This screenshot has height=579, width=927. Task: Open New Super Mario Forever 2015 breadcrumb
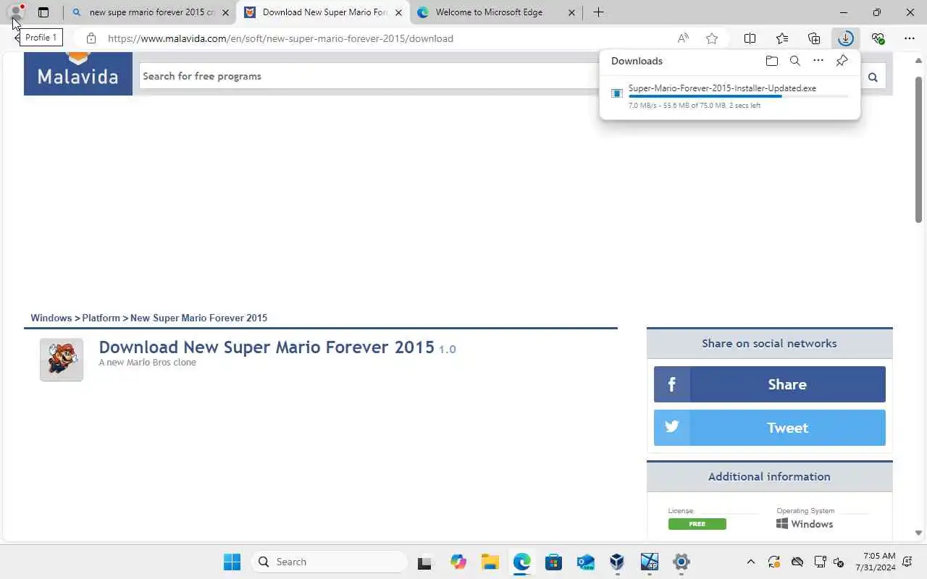click(x=198, y=318)
